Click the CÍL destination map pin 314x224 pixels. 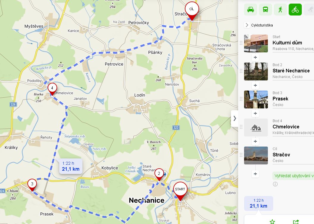tap(192, 10)
